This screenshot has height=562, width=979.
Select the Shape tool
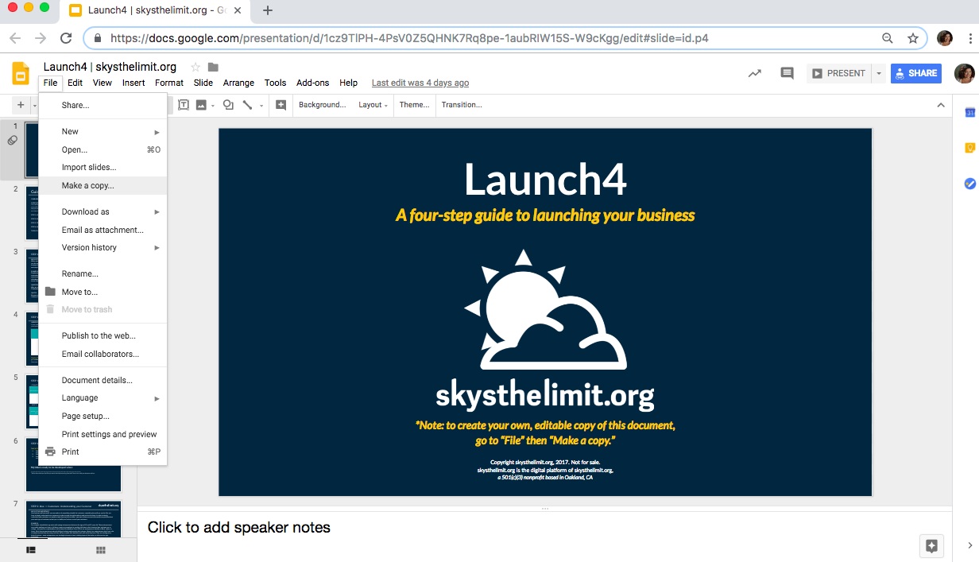[228, 105]
